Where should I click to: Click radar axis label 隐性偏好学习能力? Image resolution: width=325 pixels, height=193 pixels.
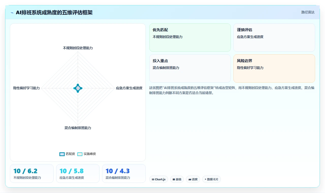click(26, 88)
